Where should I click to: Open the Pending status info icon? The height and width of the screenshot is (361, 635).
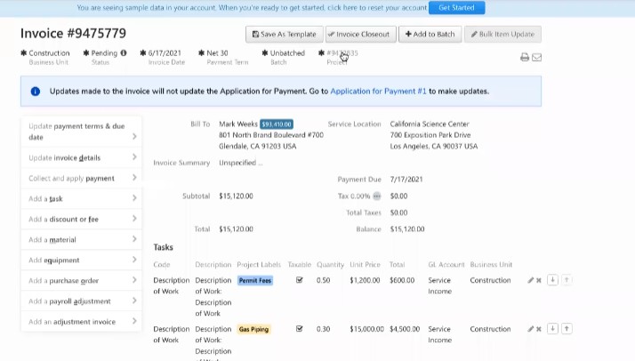(x=124, y=52)
